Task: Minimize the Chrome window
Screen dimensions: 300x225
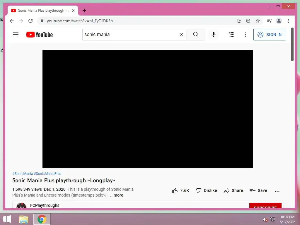Action: [270, 6]
